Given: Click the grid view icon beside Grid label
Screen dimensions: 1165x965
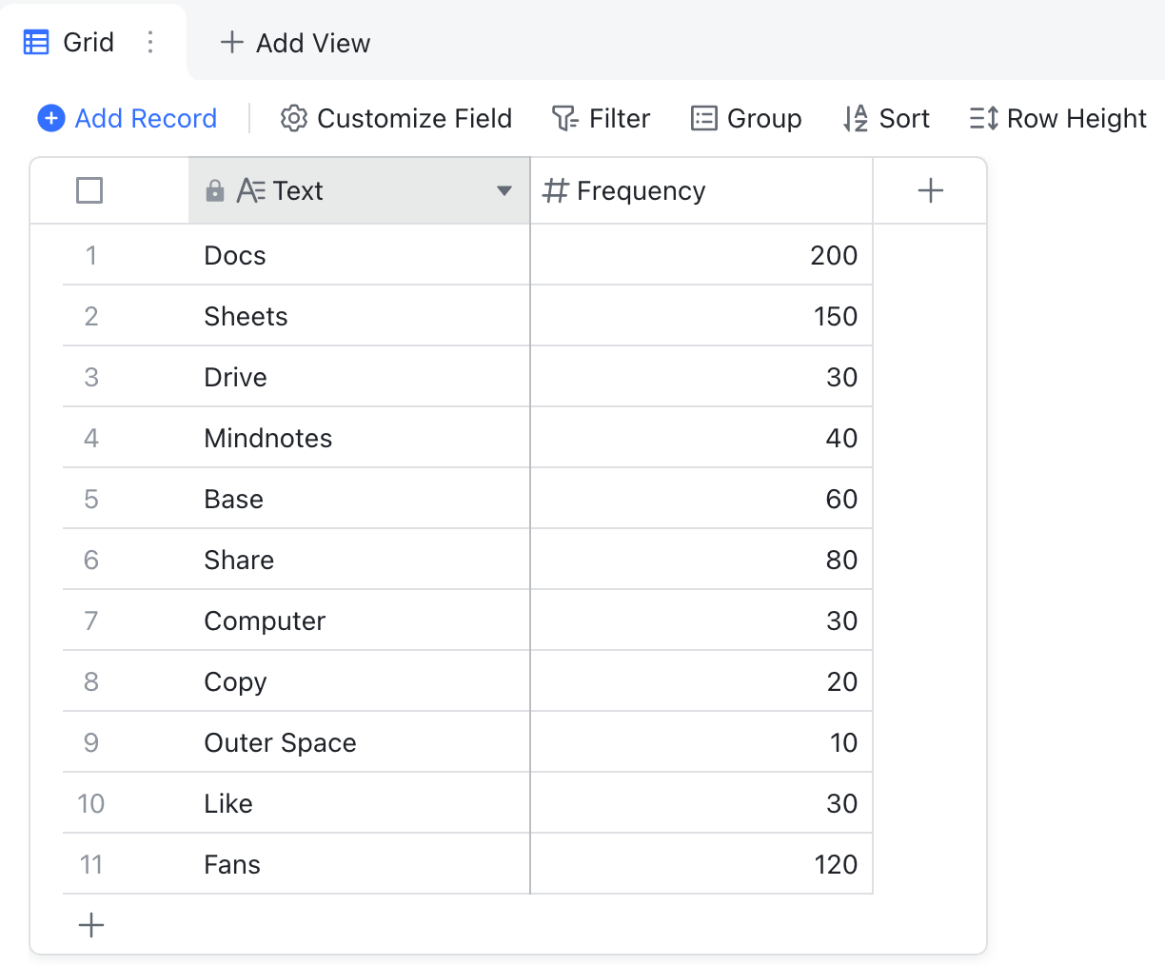Looking at the screenshot, I should pos(36,41).
